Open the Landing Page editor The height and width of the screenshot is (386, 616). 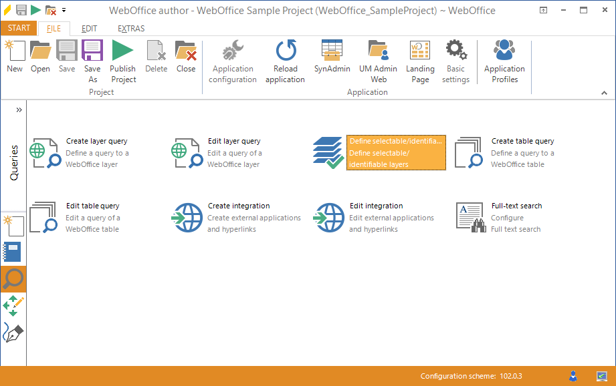click(420, 60)
